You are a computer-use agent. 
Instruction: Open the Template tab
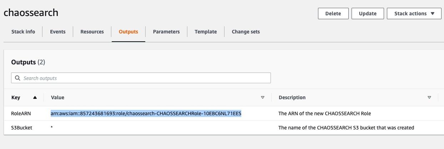(x=206, y=32)
